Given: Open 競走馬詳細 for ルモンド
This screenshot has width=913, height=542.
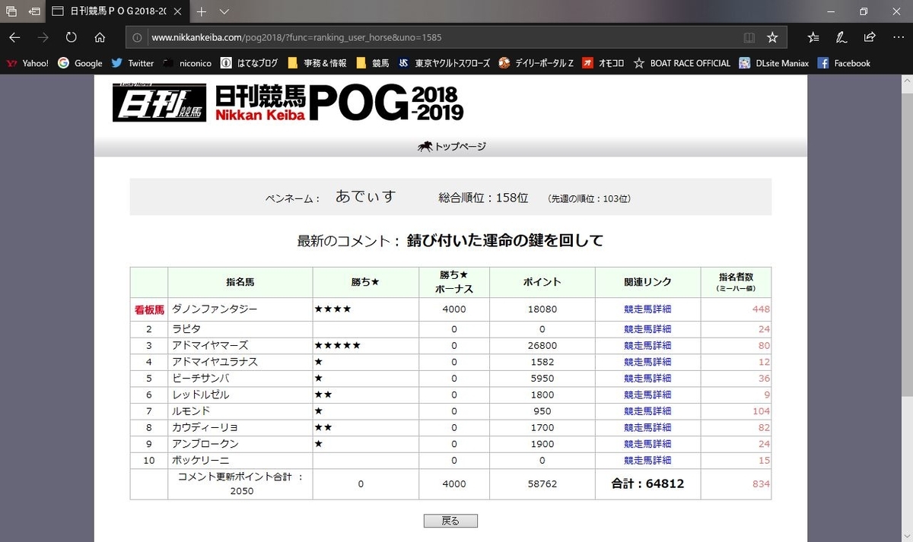Looking at the screenshot, I should pos(647,410).
